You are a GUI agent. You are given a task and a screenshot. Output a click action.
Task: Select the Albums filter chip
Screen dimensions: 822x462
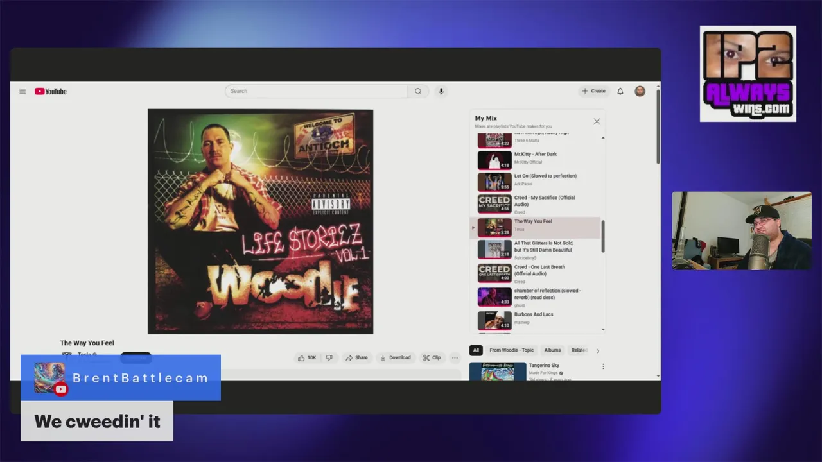tap(552, 350)
